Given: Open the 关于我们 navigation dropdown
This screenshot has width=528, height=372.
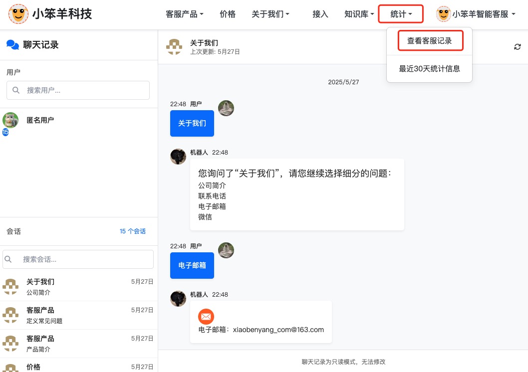Looking at the screenshot, I should [x=270, y=14].
